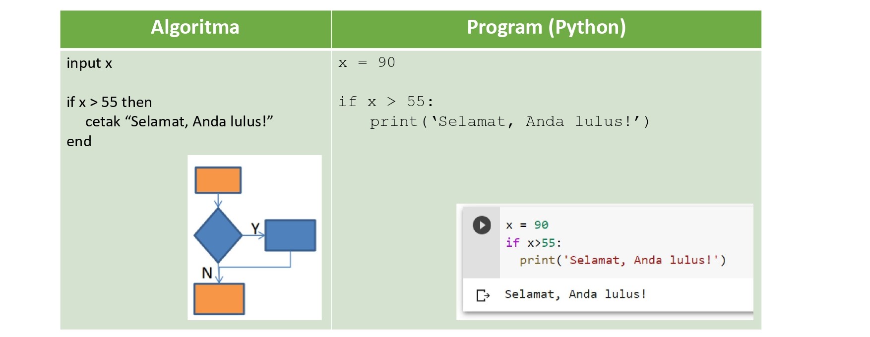Select the top orange flowchart box
The height and width of the screenshot is (337, 870).
click(x=218, y=180)
